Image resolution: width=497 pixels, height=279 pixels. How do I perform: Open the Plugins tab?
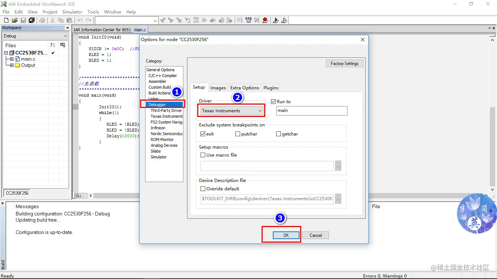coord(271,88)
